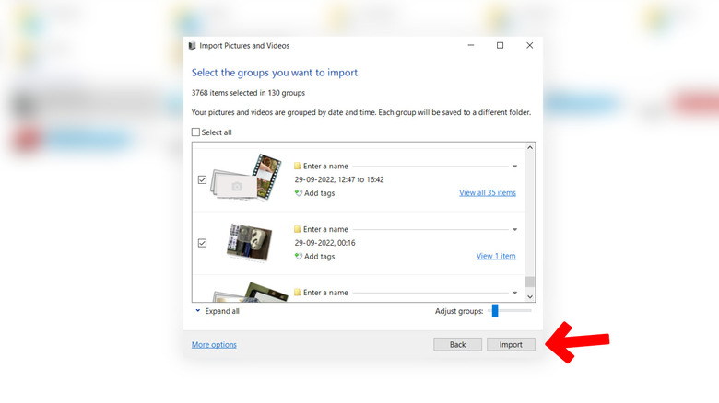This screenshot has height=403, width=719.
Task: Uncheck the 12:47 to 16:42 group checkbox
Action: [202, 179]
